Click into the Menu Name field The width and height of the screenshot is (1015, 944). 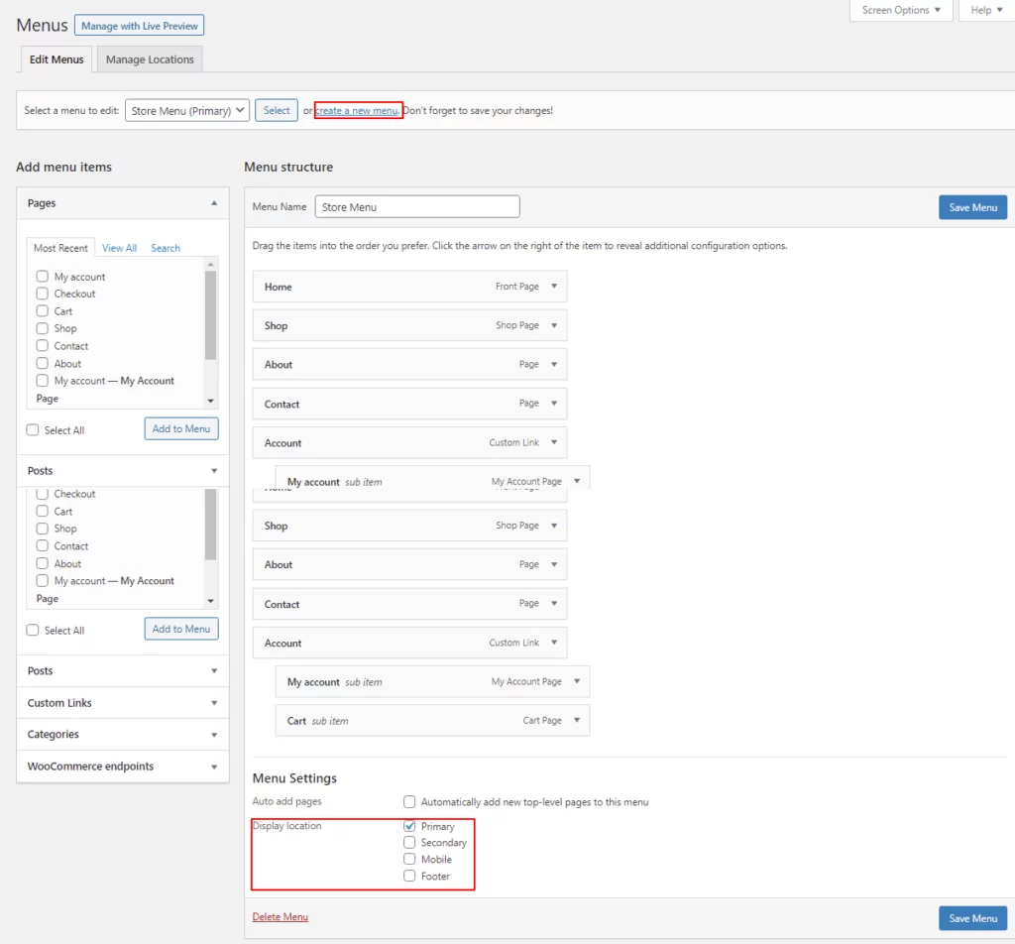(x=417, y=207)
